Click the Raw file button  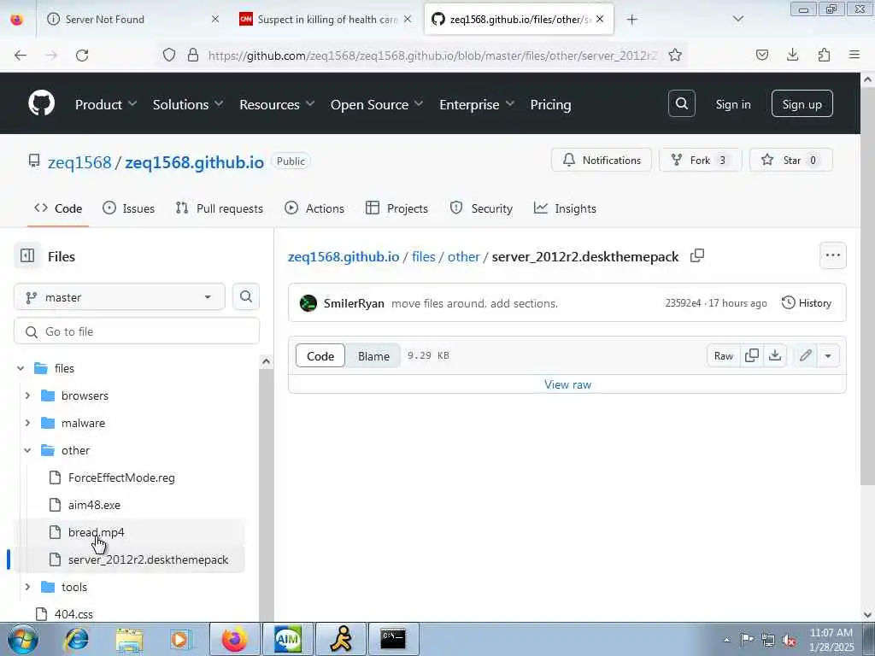tap(723, 355)
